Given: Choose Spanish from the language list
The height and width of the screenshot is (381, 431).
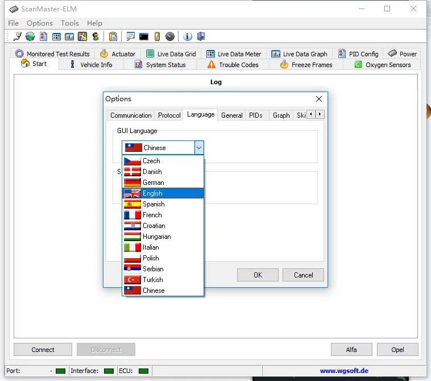Looking at the screenshot, I should (163, 204).
